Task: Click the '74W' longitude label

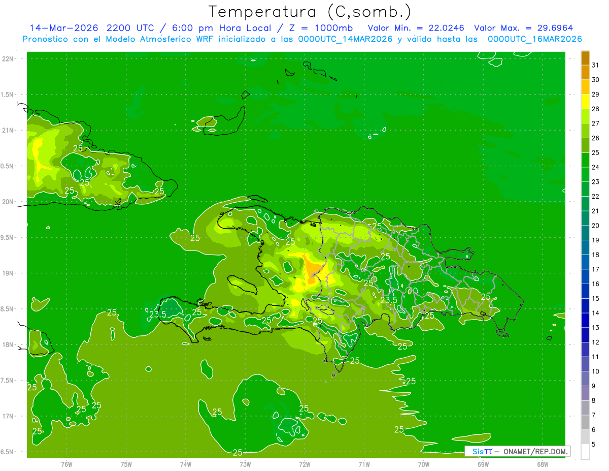Action: click(x=186, y=464)
